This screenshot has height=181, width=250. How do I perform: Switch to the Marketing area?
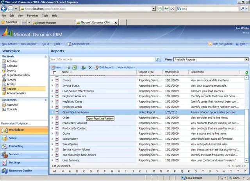pyautogui.click(x=24, y=146)
